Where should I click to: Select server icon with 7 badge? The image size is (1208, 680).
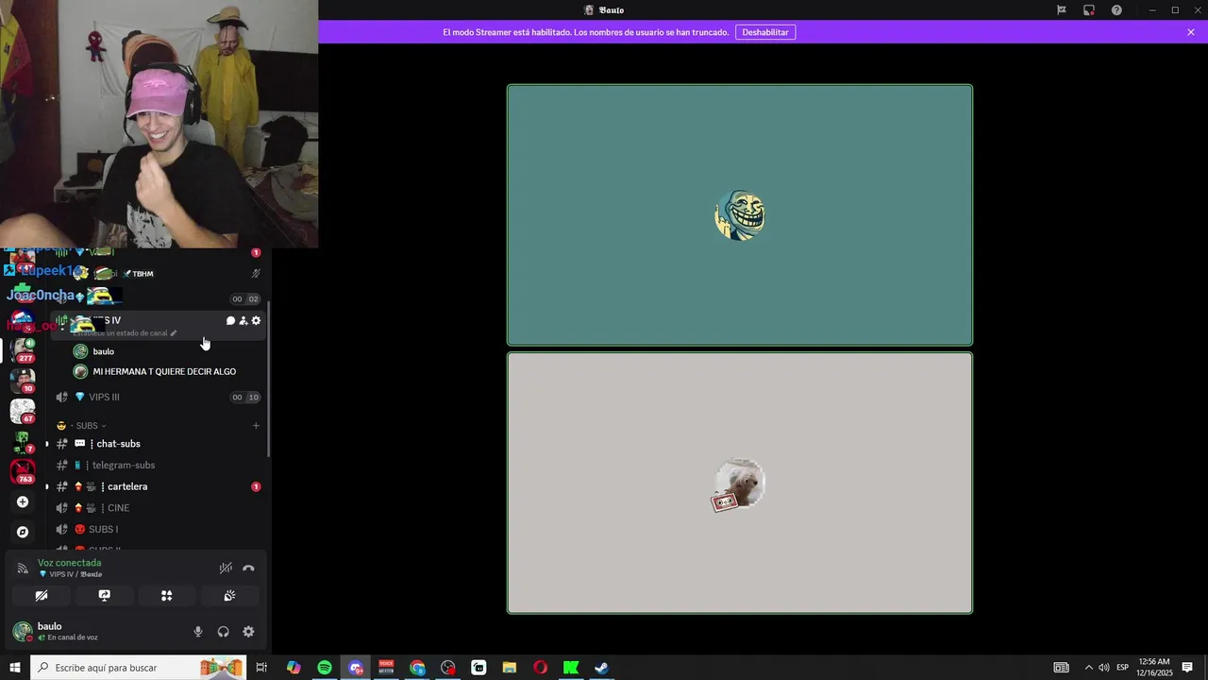23,441
